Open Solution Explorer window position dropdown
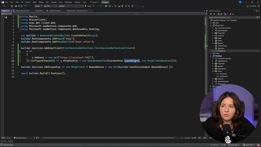Image resolution: width=261 pixels, height=147 pixels. click(x=254, y=11)
